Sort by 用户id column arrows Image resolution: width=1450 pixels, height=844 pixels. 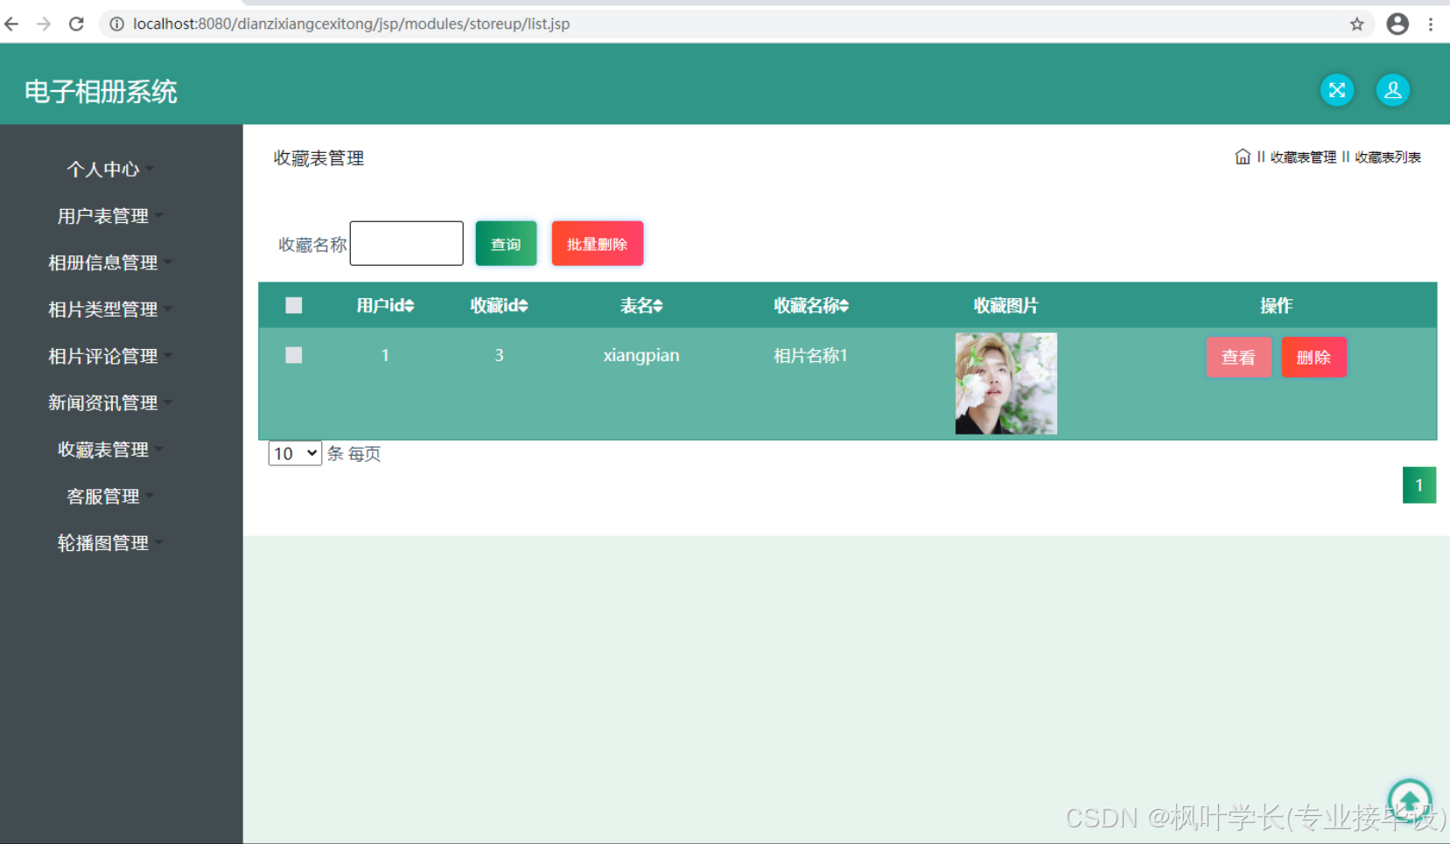(410, 306)
